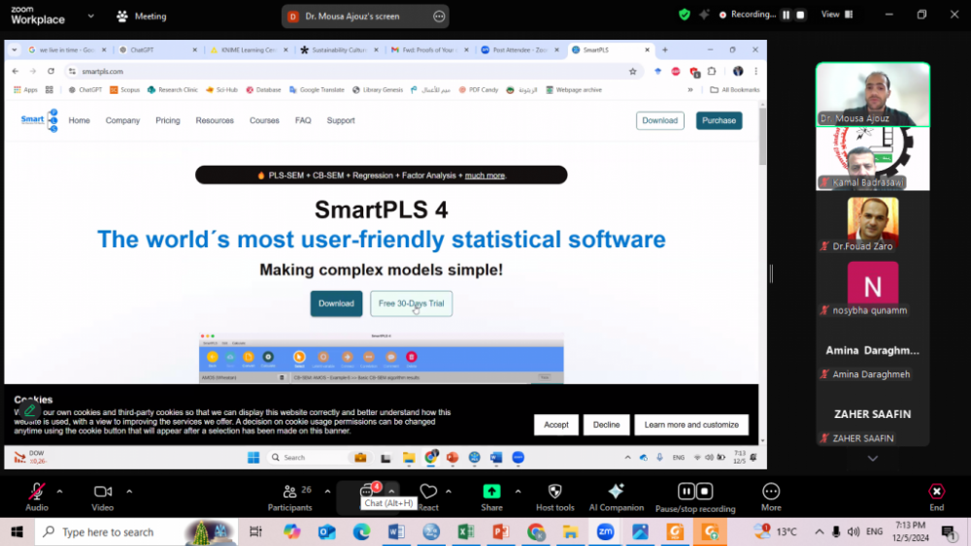The image size is (971, 546).
Task: Start camera with the Video button
Action: tap(102, 498)
